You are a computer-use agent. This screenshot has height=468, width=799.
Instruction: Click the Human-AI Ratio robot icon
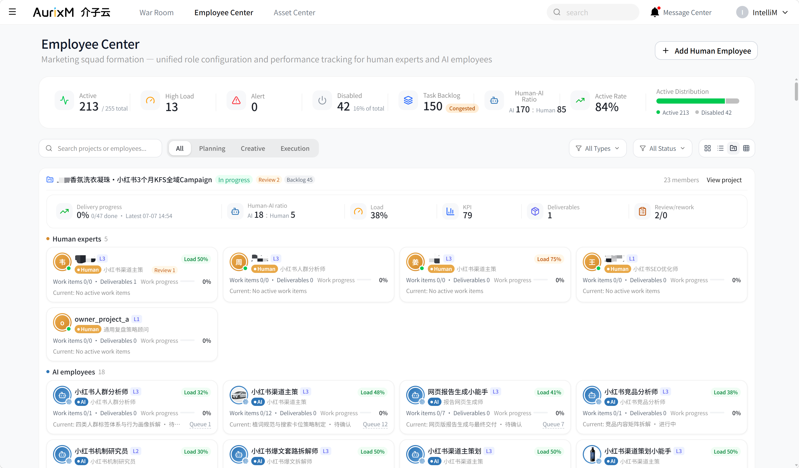pyautogui.click(x=494, y=100)
